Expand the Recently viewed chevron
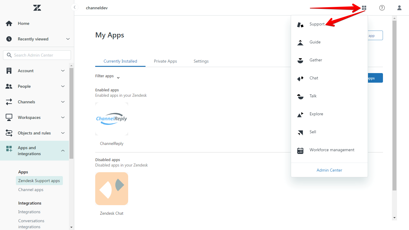 [68, 39]
